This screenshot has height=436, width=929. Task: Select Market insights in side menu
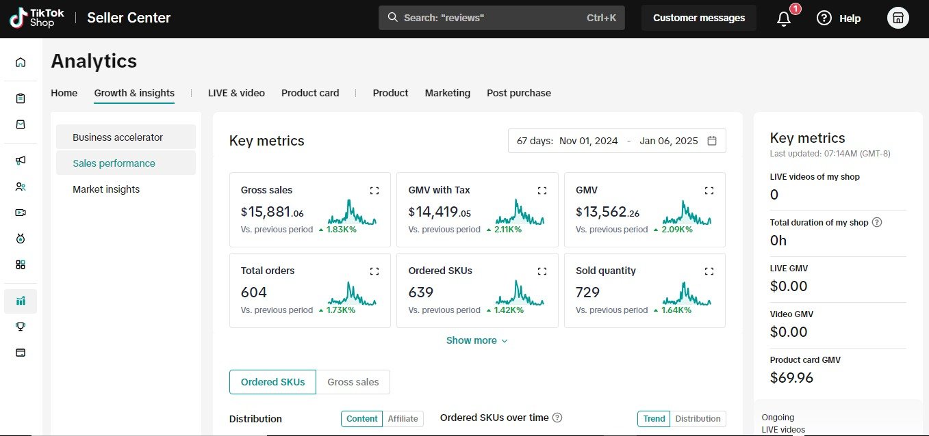click(106, 189)
